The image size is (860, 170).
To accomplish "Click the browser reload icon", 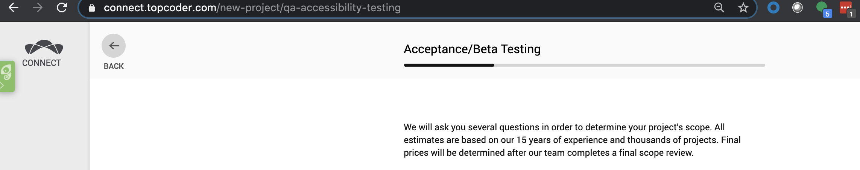I will (62, 7).
